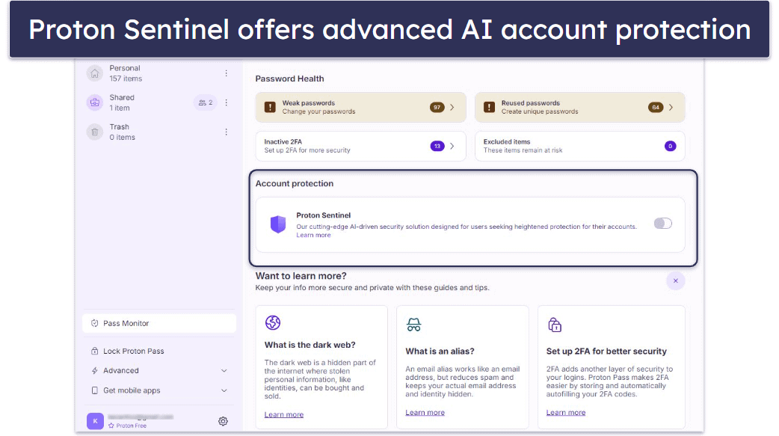Click the 'What is the dark web?' title
The width and height of the screenshot is (779, 436).
(x=310, y=345)
